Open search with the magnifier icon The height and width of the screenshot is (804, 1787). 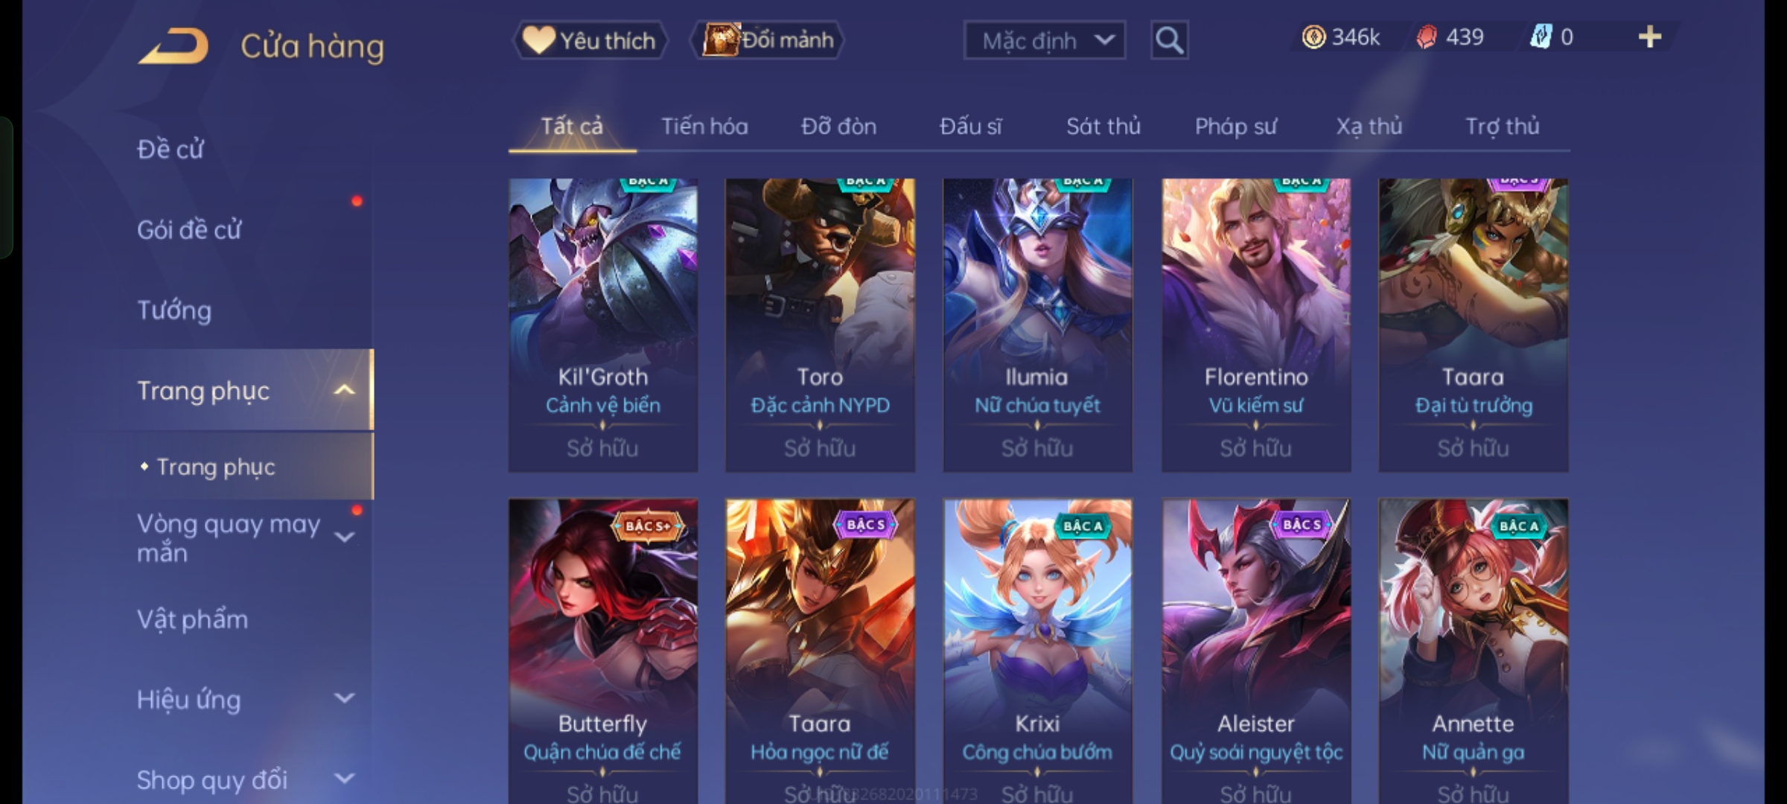[1169, 40]
